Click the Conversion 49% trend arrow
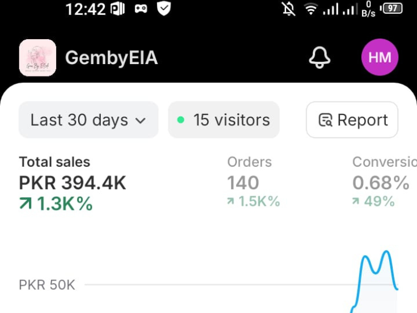This screenshot has width=417, height=313. (356, 201)
